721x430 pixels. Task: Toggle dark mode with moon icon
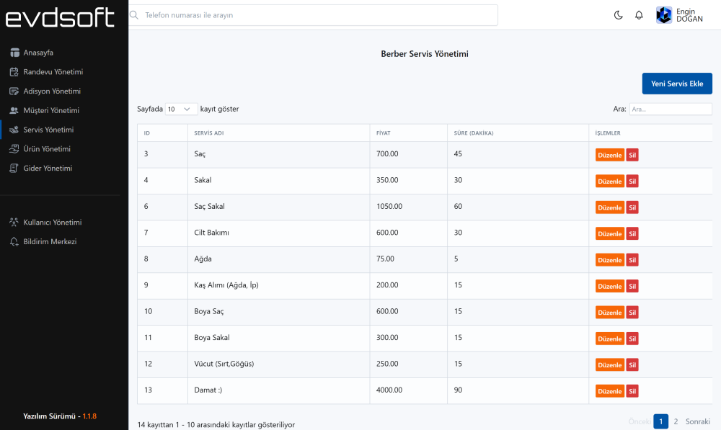click(x=619, y=15)
